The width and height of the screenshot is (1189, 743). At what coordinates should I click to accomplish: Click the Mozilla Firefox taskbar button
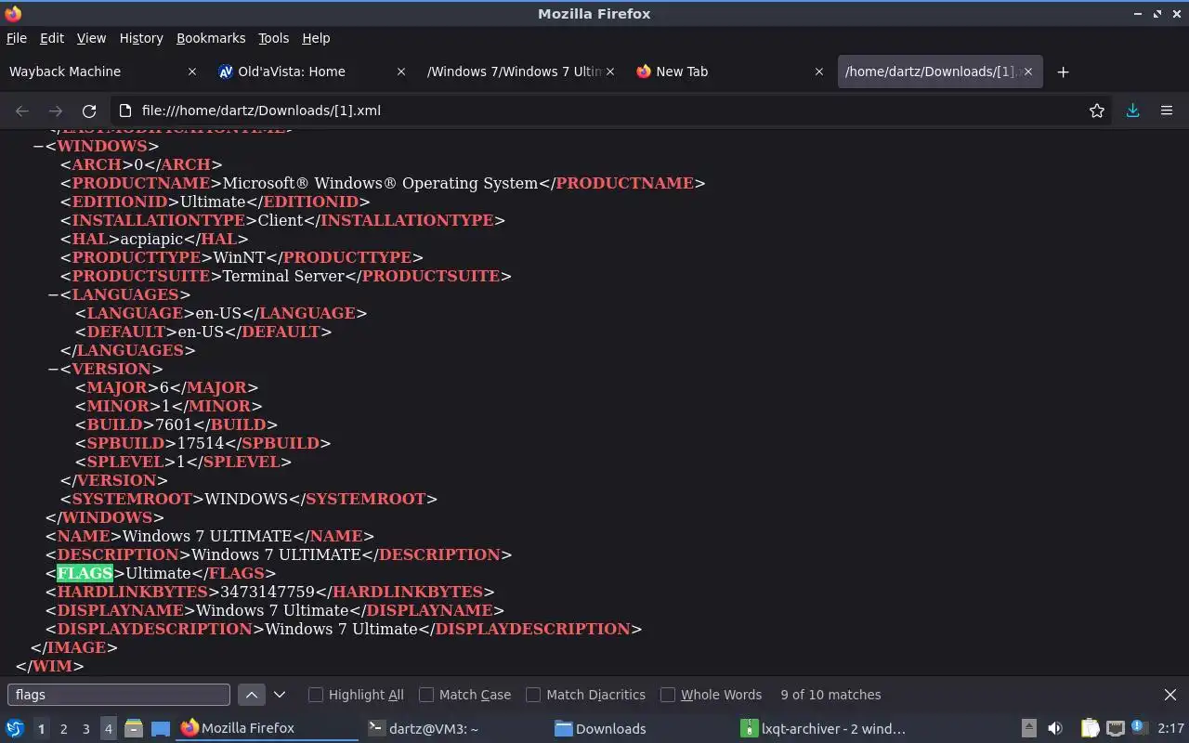tap(268, 728)
